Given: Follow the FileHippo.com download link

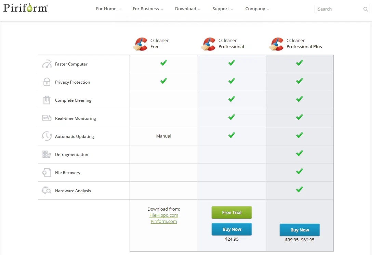Looking at the screenshot, I should click(x=164, y=215).
